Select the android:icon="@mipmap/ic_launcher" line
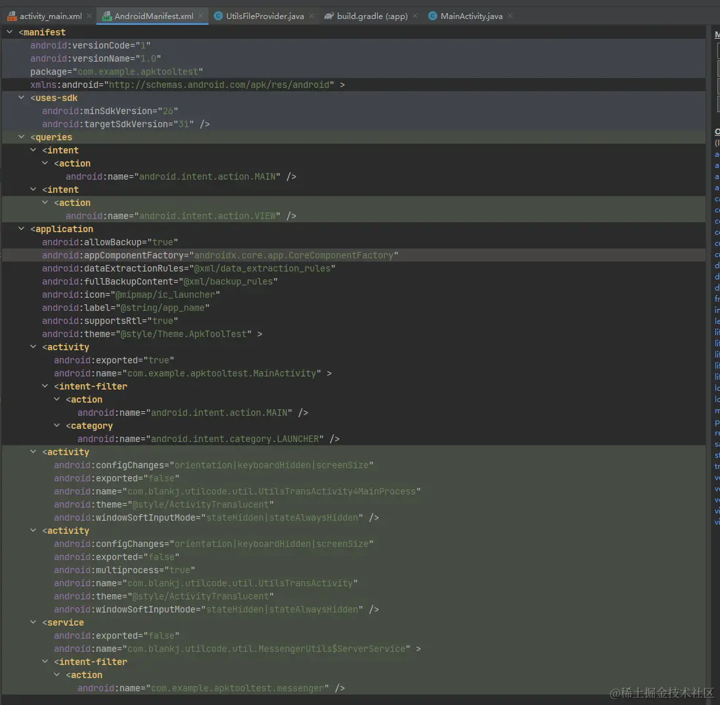 coord(131,294)
